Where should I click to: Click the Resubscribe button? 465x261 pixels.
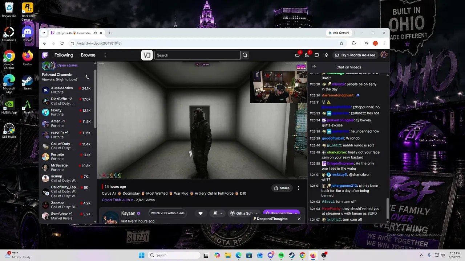click(282, 214)
